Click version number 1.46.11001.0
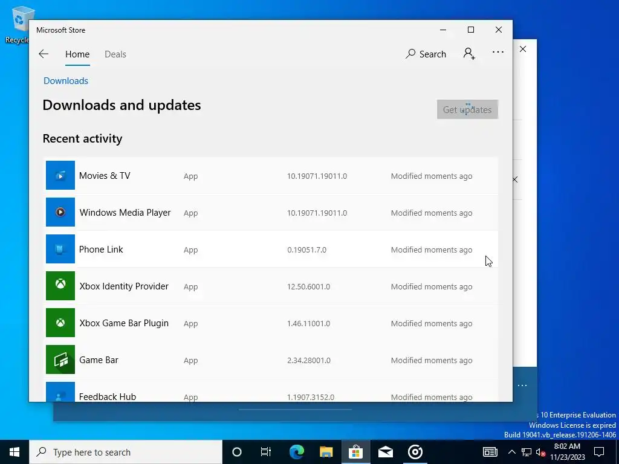This screenshot has height=464, width=619. click(x=309, y=324)
